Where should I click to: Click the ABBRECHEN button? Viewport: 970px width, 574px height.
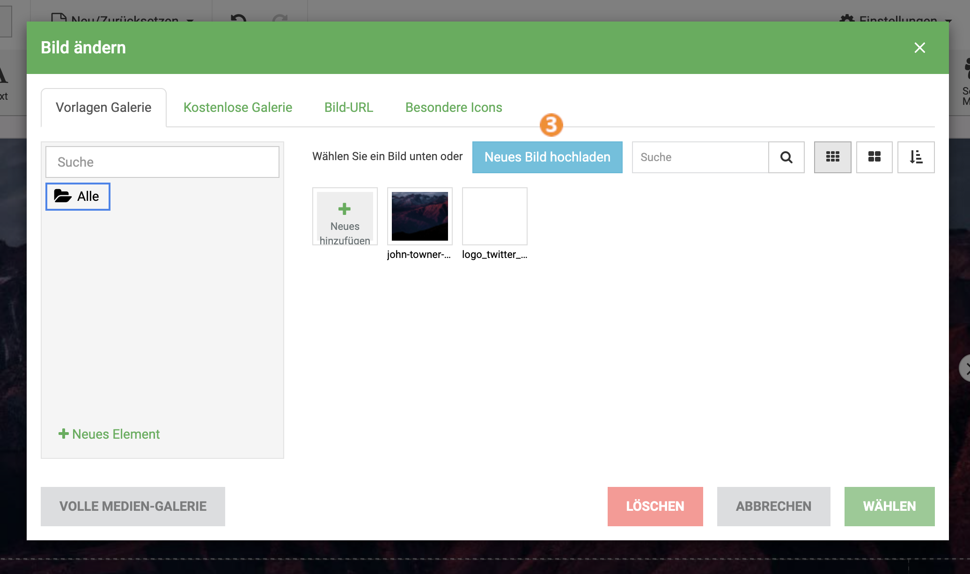coord(773,506)
